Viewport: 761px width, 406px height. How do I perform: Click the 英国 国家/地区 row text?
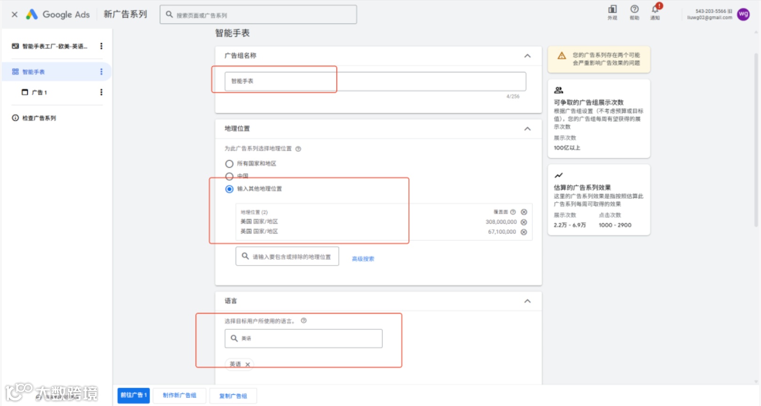tap(259, 232)
